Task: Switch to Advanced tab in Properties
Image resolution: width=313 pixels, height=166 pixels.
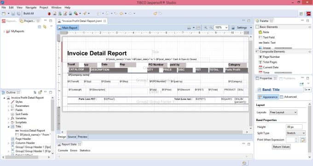Action: 288,97
